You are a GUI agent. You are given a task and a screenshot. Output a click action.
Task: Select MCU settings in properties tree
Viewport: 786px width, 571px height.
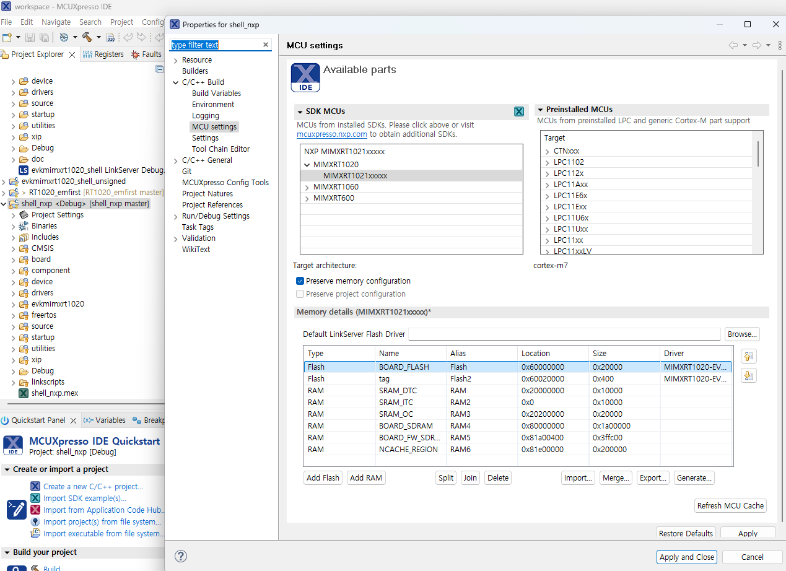pyautogui.click(x=214, y=127)
